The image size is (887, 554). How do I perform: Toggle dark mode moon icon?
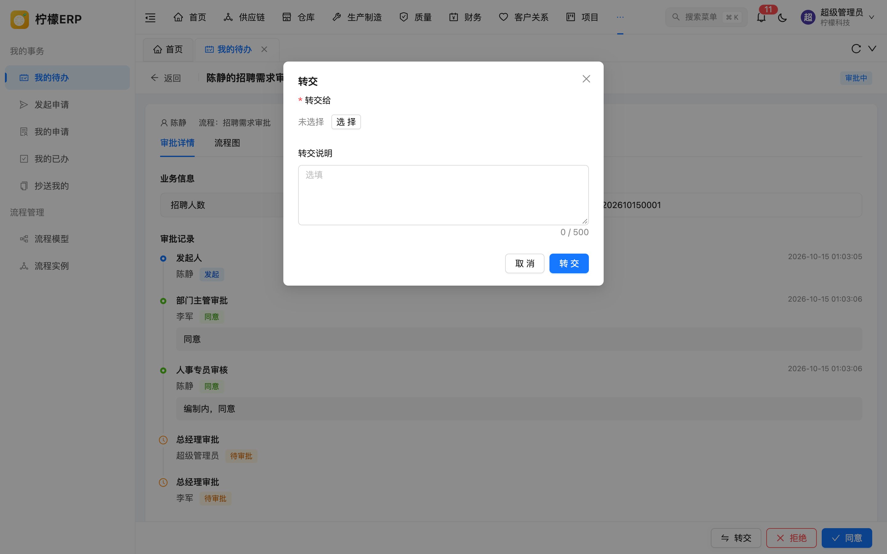(782, 17)
